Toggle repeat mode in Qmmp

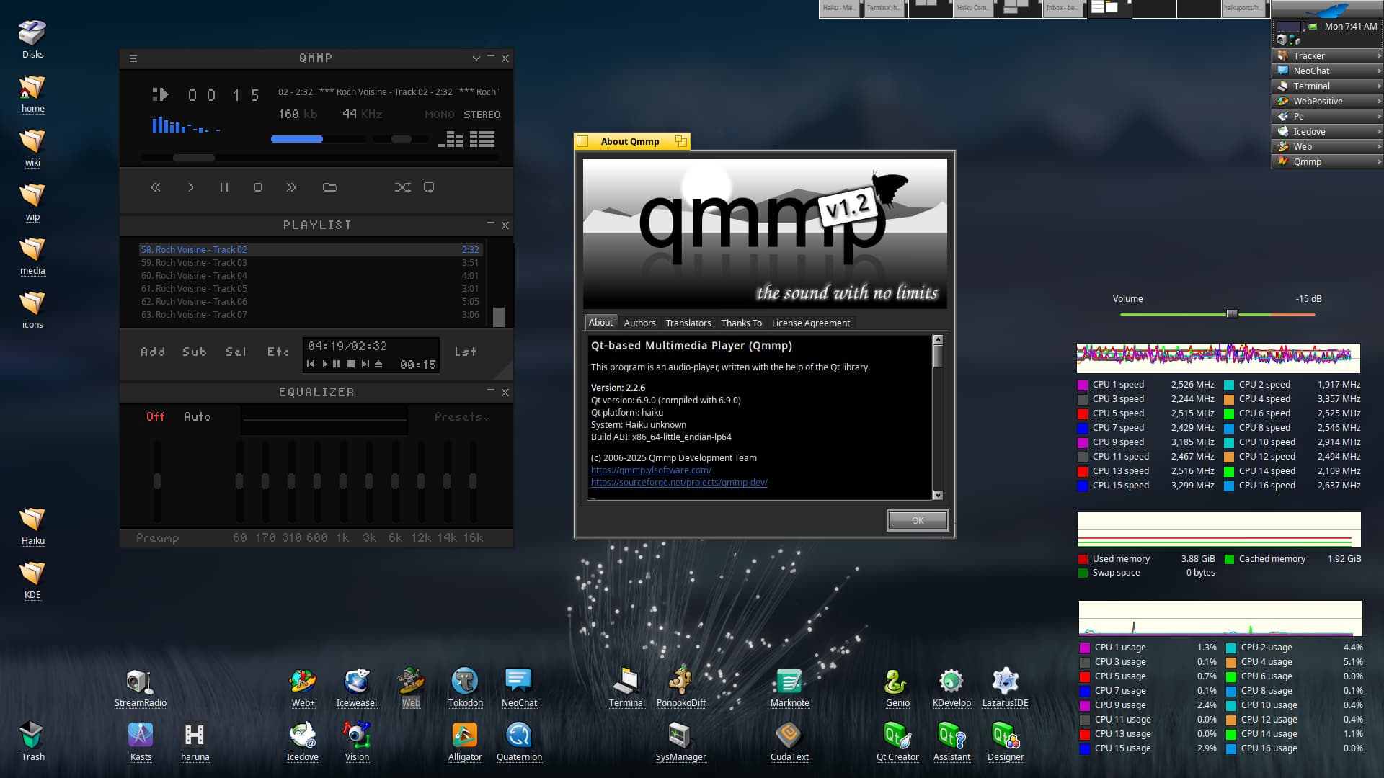(429, 187)
